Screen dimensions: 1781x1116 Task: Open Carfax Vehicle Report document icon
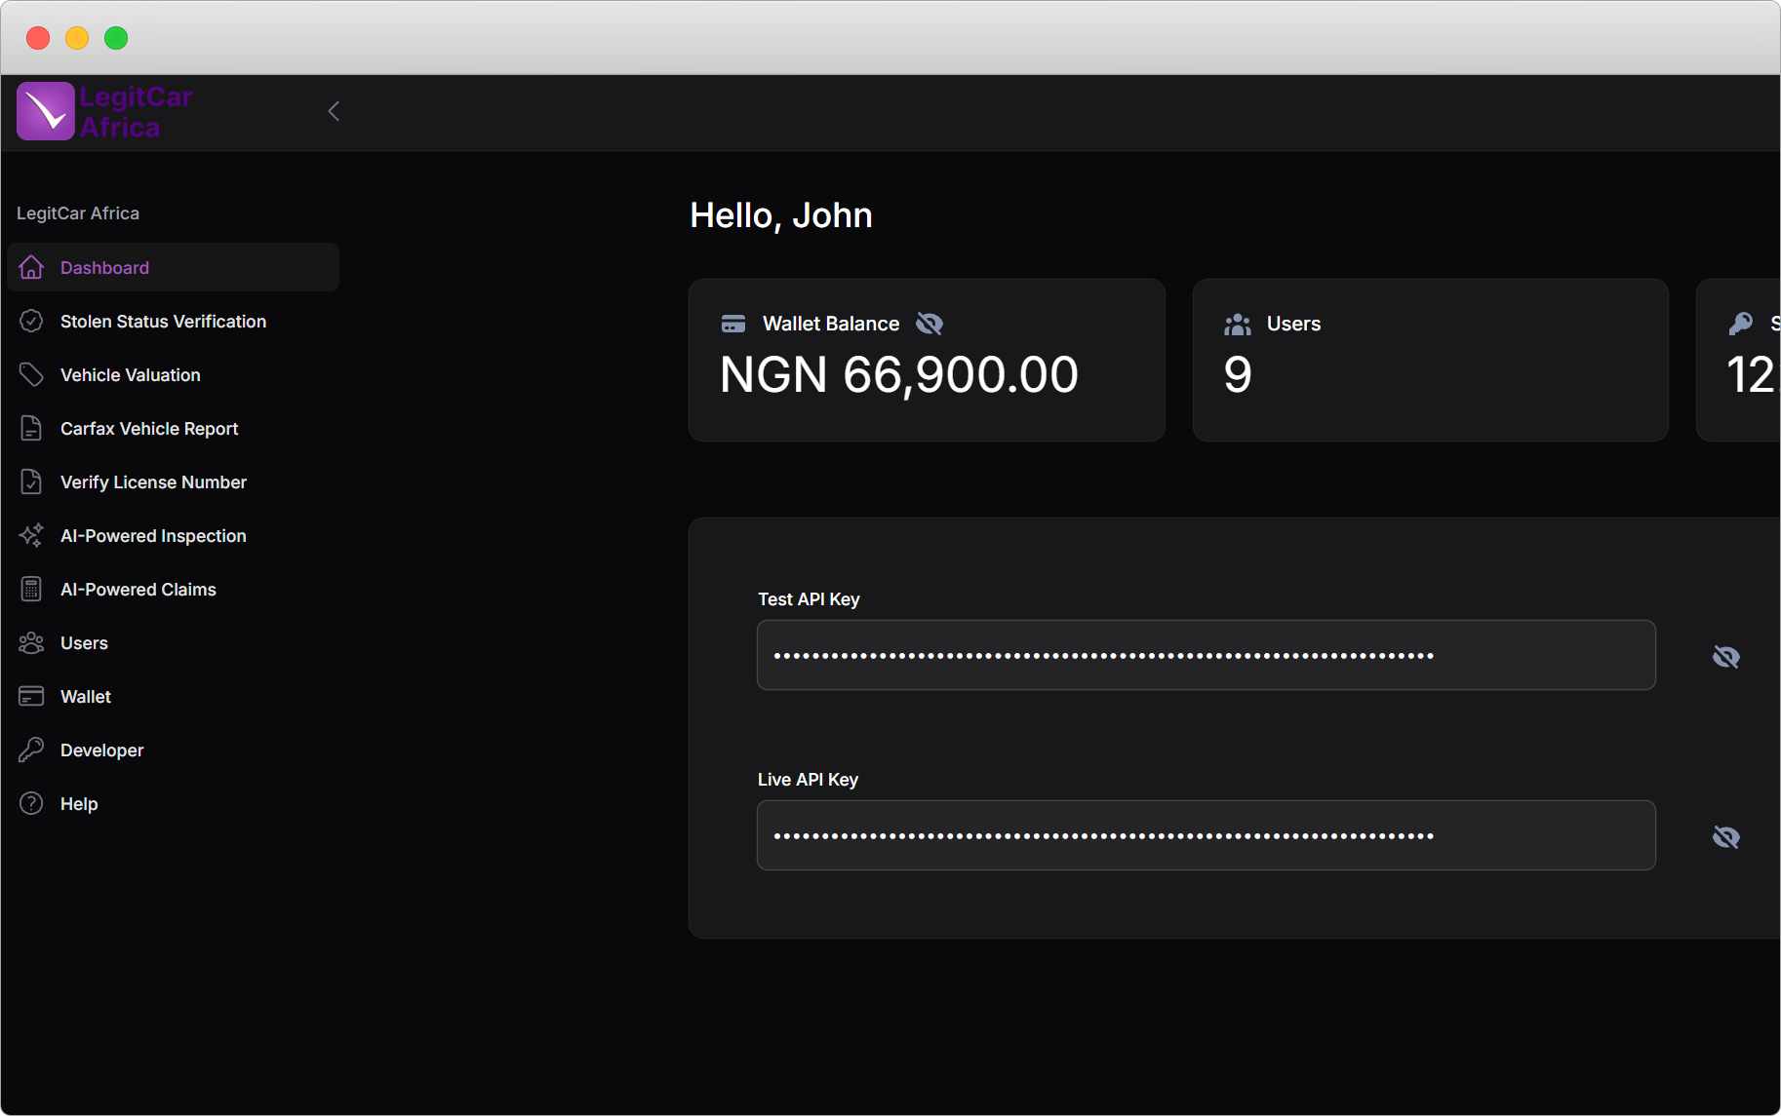coord(31,429)
